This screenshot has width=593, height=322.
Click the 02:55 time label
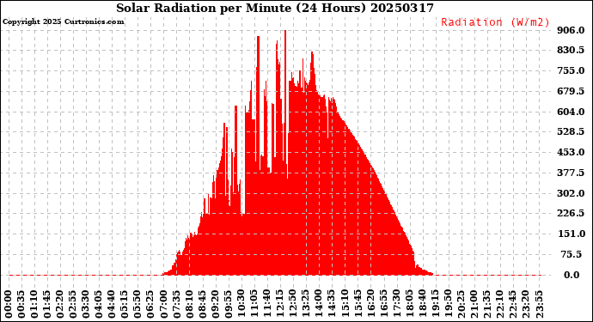pos(73,305)
